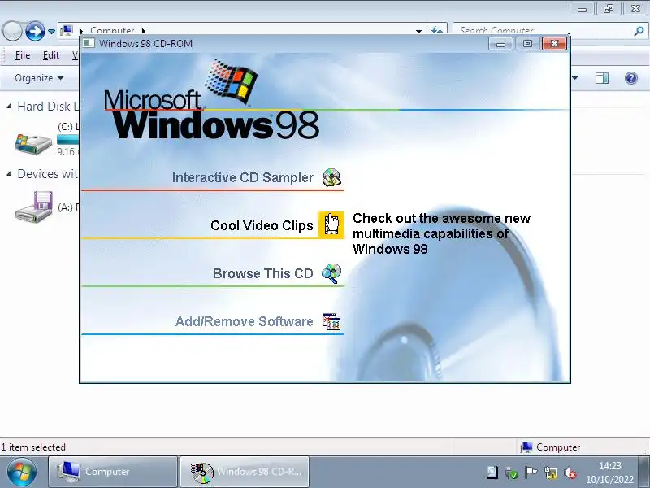Open the File menu in Explorer
This screenshot has height=488, width=650.
[23, 55]
